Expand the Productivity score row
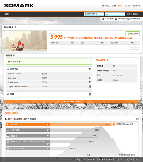The width and height of the screenshot is (143, 162). [90, 82]
